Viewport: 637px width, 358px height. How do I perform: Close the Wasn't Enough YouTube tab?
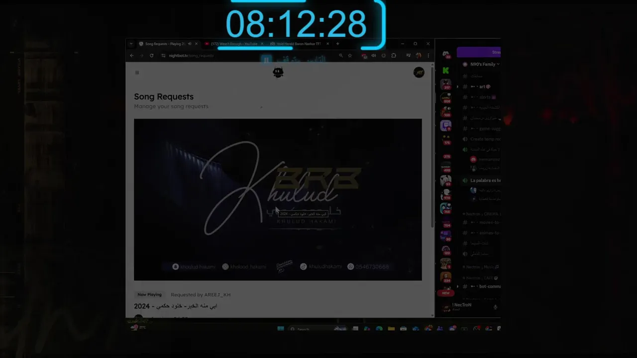[262, 44]
